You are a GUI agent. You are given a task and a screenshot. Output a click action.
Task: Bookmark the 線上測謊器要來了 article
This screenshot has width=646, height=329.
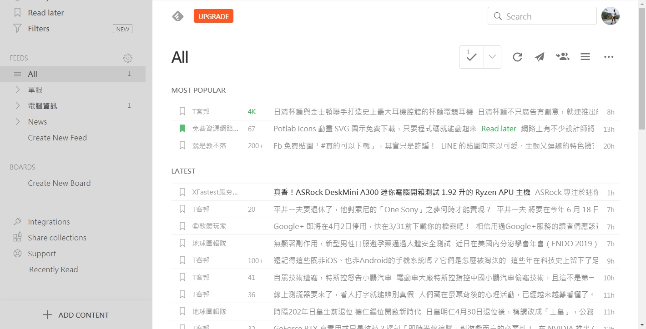(x=182, y=294)
